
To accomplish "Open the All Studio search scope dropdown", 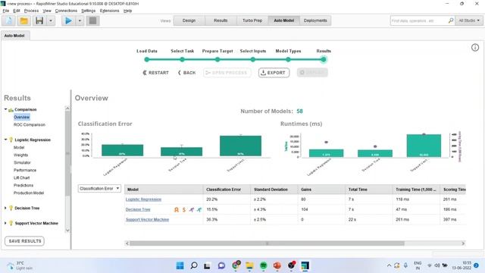I will pos(469,20).
